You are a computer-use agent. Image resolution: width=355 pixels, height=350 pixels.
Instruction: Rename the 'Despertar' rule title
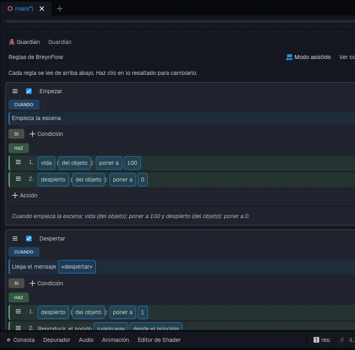52,238
